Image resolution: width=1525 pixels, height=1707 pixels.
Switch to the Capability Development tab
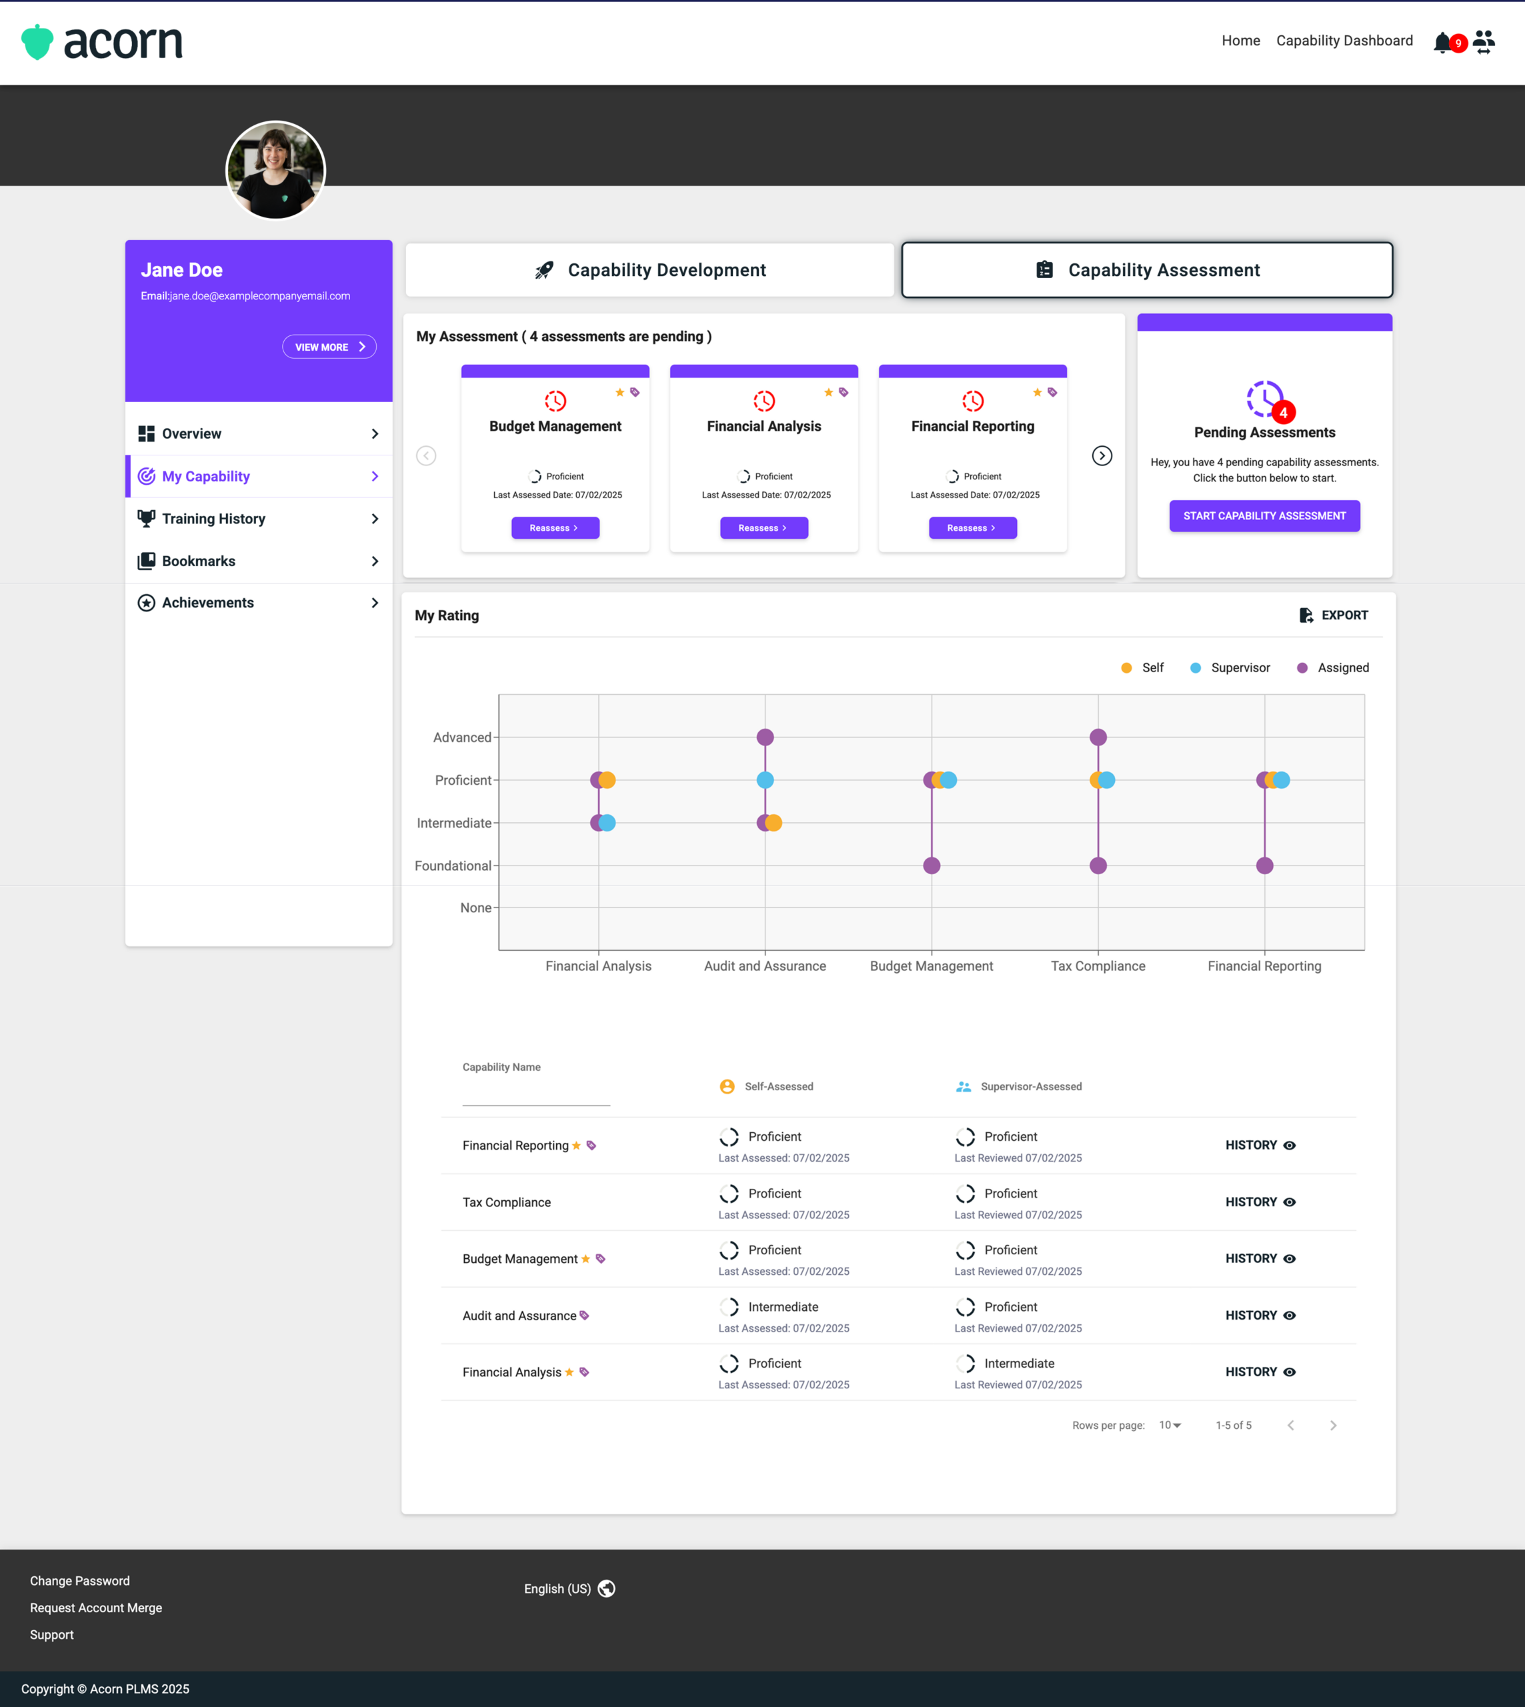649,270
